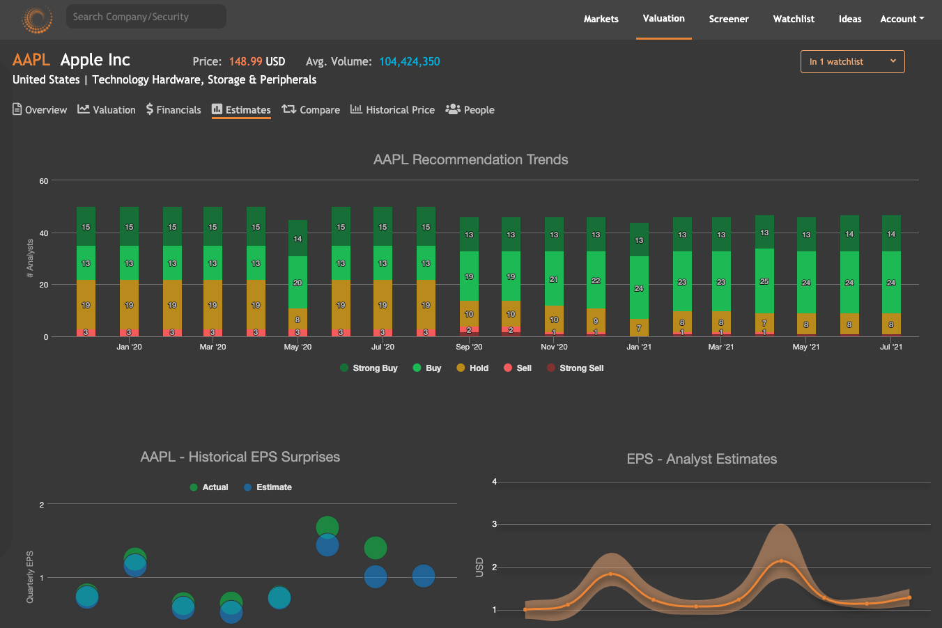The height and width of the screenshot is (628, 942).
Task: Click the United States country label
Action: (46, 79)
